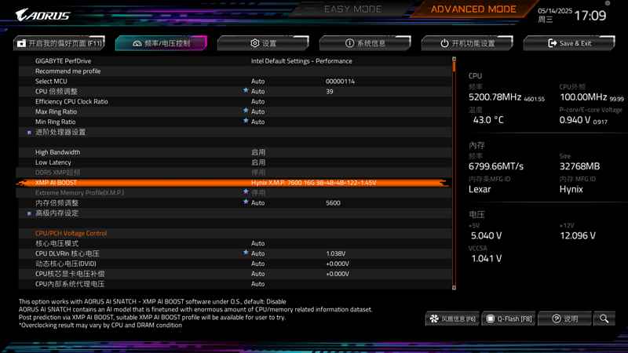Image resolution: width=628 pixels, height=353 pixels.
Task: Open 说明 help button
Action: click(x=564, y=318)
